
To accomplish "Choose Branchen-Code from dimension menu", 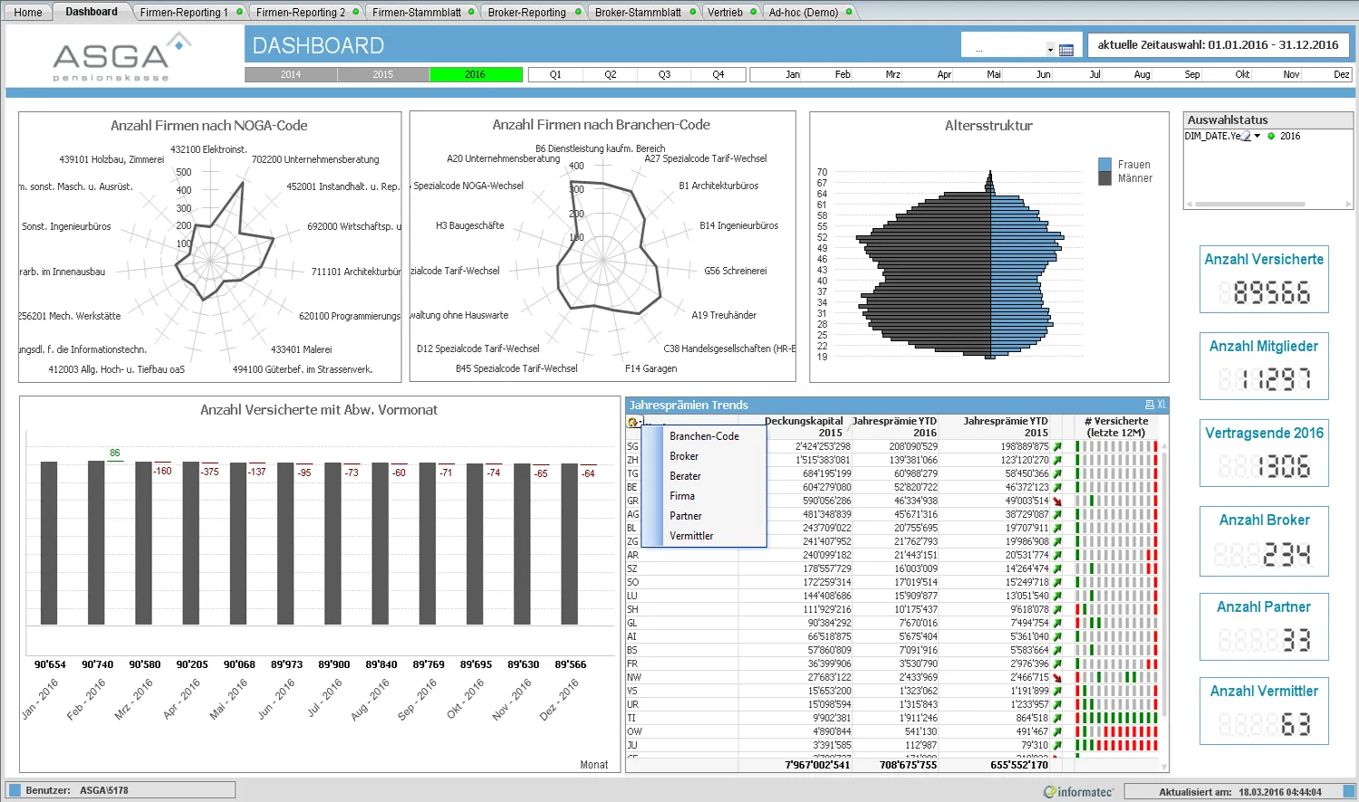I will (704, 436).
